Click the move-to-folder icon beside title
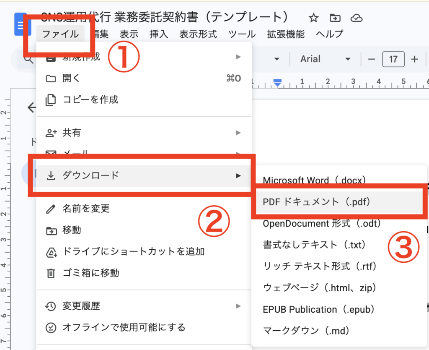The height and width of the screenshot is (350, 429). (x=335, y=18)
